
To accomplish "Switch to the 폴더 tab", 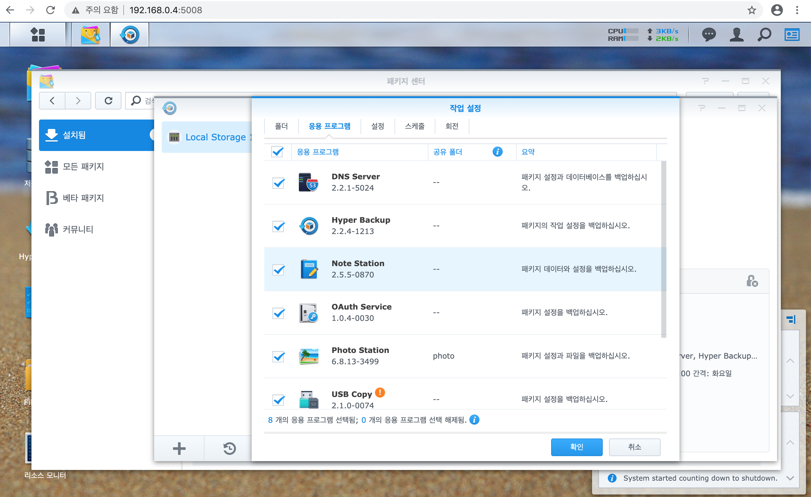I will tap(281, 126).
